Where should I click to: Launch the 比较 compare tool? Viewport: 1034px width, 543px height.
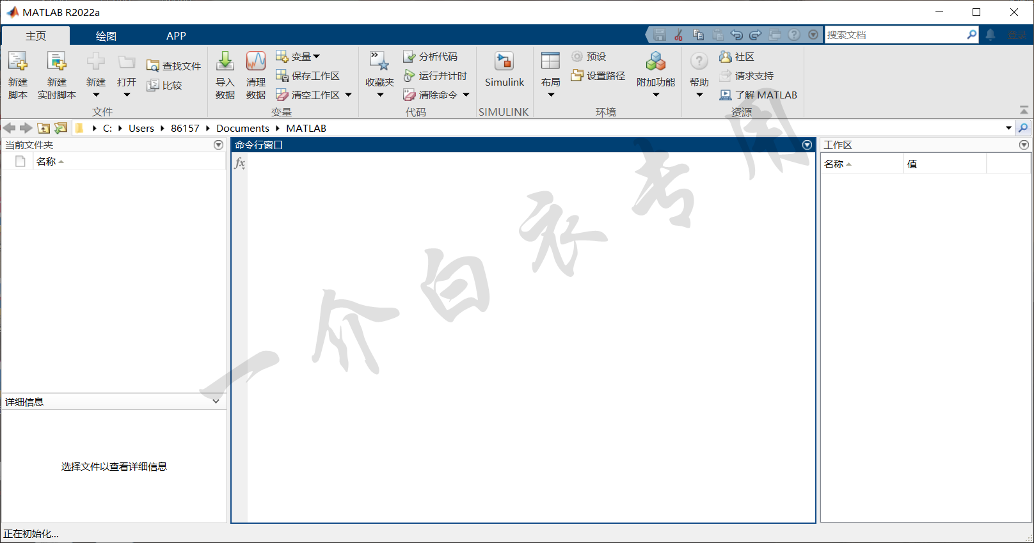[x=164, y=85]
